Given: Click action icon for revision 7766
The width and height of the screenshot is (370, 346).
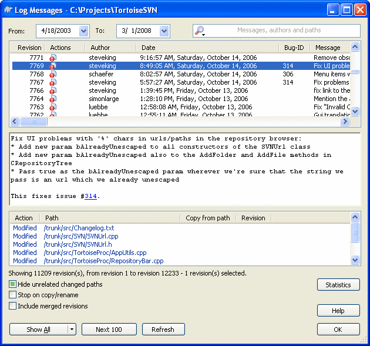Looking at the screenshot, I should [53, 91].
